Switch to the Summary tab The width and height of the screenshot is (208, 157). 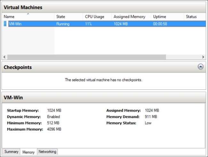tap(11, 152)
